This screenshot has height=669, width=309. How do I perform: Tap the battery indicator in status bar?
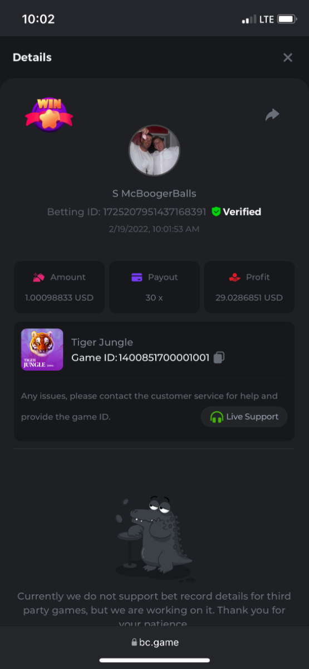coord(287,19)
